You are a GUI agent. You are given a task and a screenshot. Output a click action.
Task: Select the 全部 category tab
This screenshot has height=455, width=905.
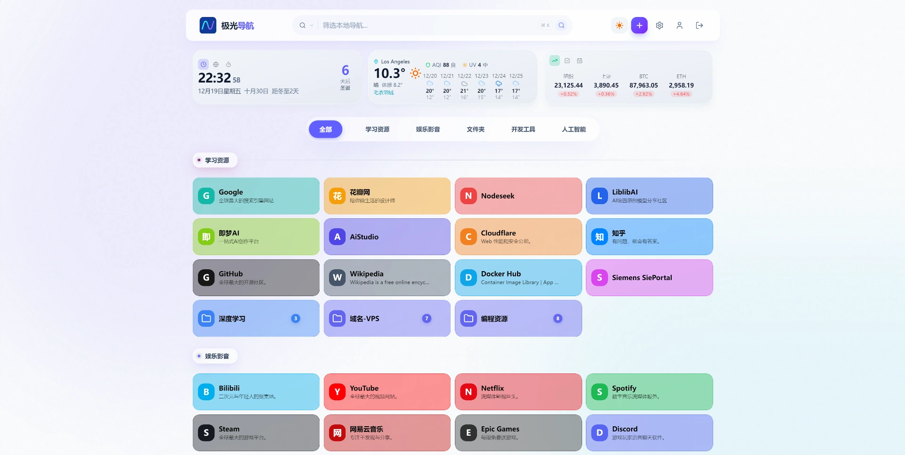click(x=325, y=129)
